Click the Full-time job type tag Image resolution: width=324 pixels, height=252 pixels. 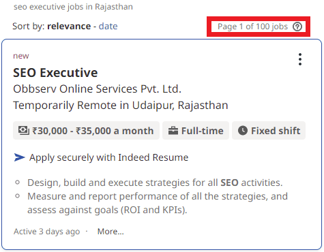(x=196, y=131)
